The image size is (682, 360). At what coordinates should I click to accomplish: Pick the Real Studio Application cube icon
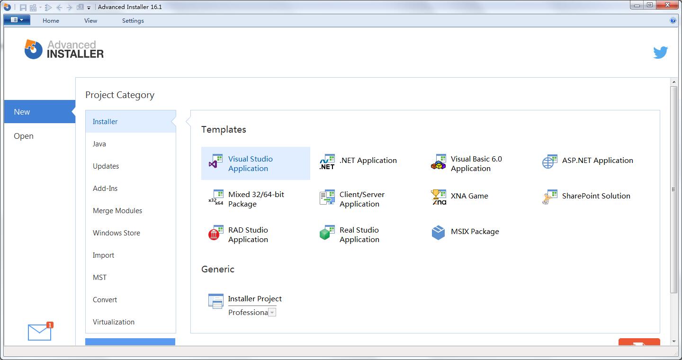327,233
